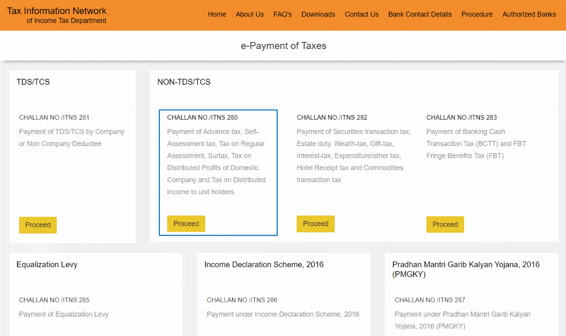The image size is (566, 336).
Task: Select Income Declaration Scheme, 2016 card
Action: [263, 264]
